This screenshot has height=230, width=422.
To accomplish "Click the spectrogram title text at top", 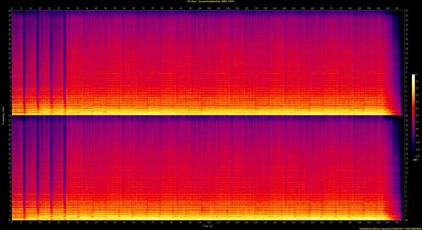I will [x=210, y=2].
